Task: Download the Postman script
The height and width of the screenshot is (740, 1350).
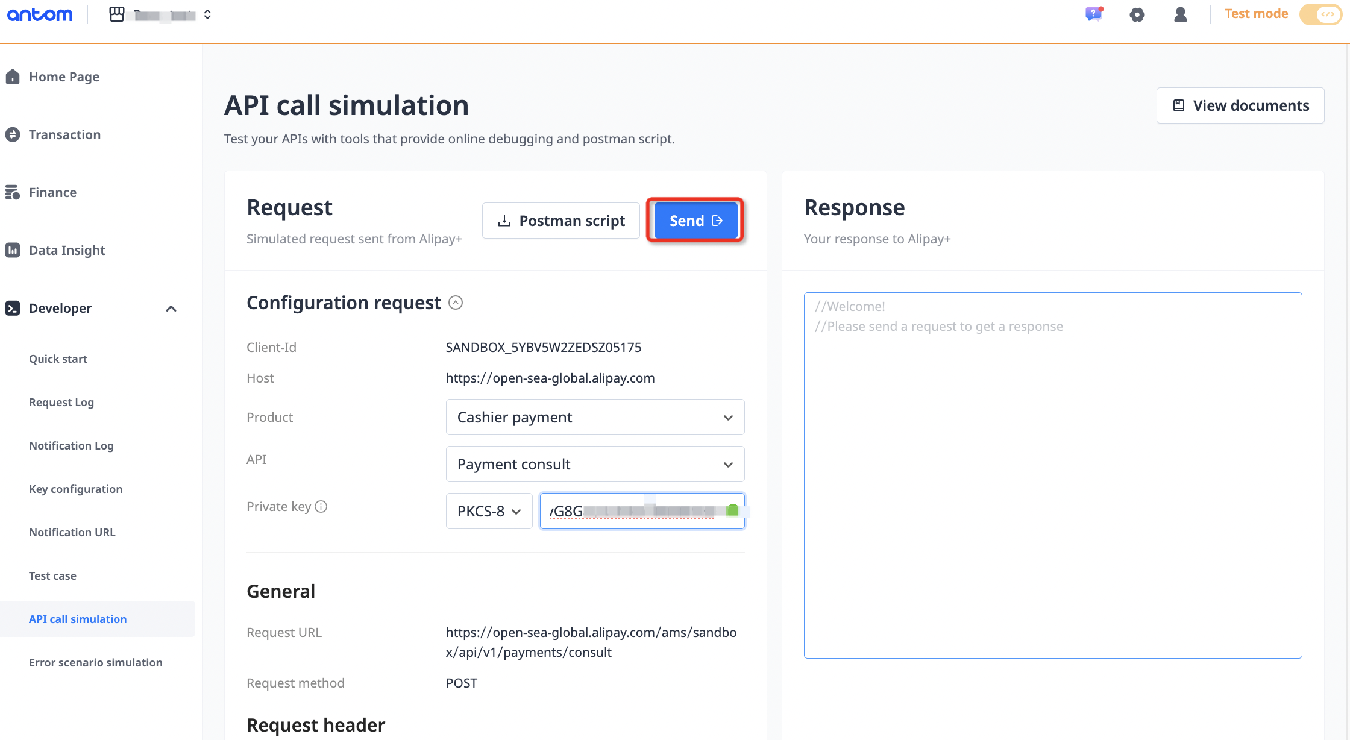Action: (561, 221)
